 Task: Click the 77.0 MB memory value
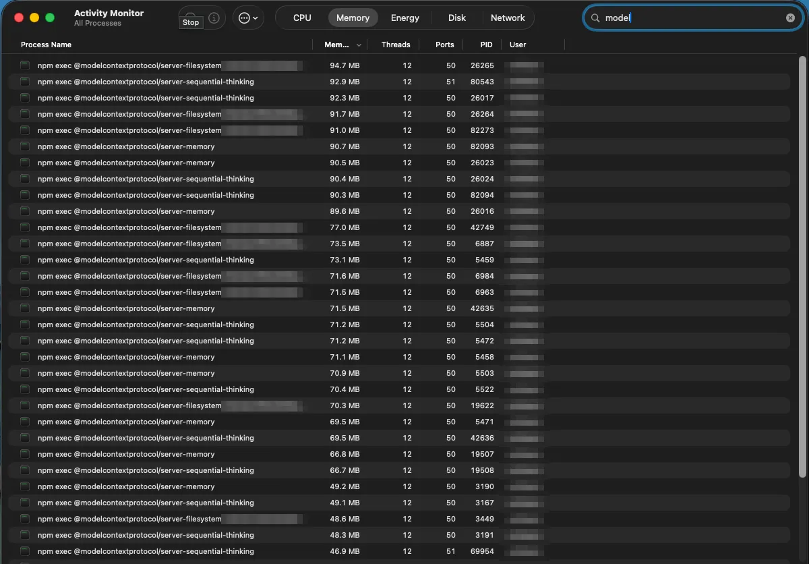click(x=344, y=227)
